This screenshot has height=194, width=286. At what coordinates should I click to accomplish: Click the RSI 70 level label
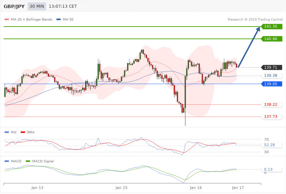coord(266,140)
